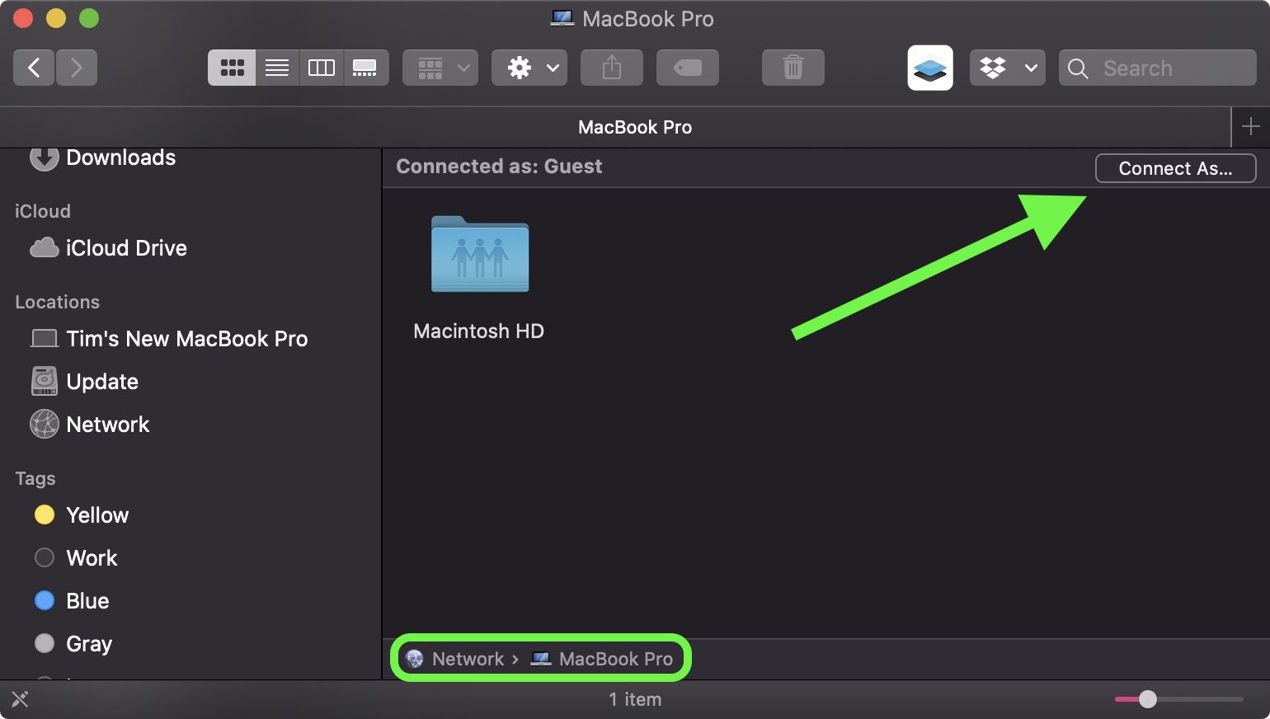
Task: Switch to list view
Action: 276,68
